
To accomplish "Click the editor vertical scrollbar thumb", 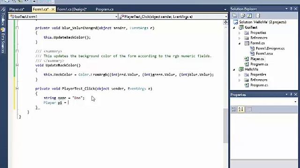I will pyautogui.click(x=225, y=126).
